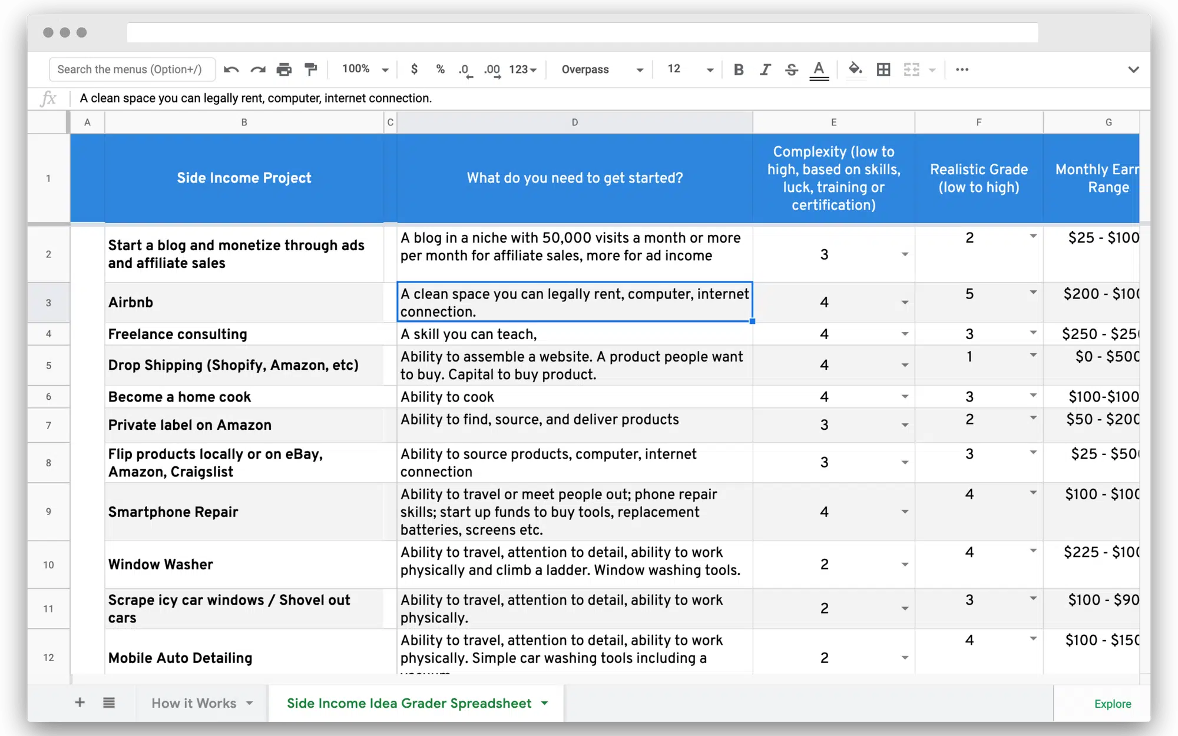
Task: Select the paint format roller icon
Action: [x=310, y=69]
